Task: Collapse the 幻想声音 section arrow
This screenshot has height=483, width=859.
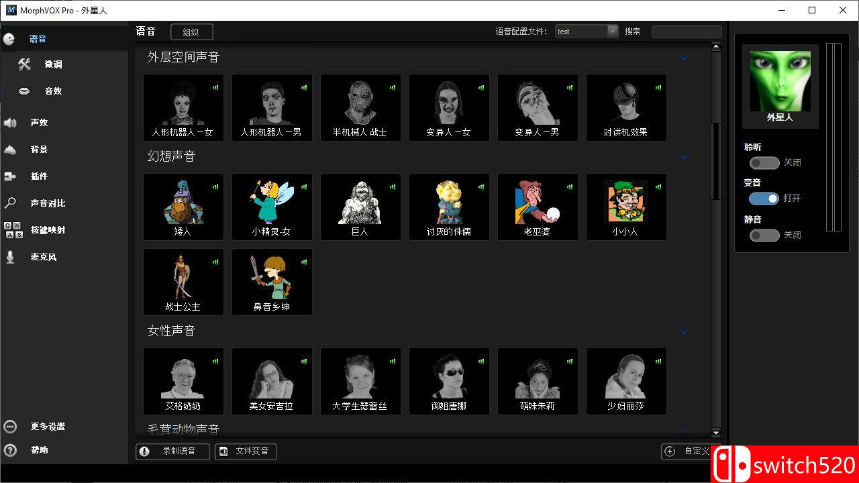Action: (684, 158)
